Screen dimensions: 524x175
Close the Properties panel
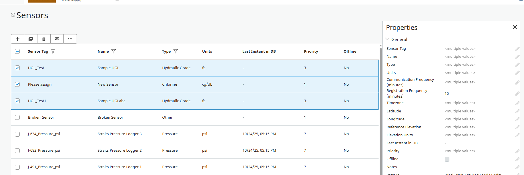coord(515,27)
